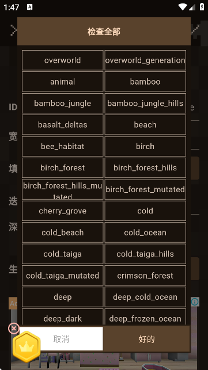Choose birch_forest_hills_mutated tag
208x370 pixels.
click(63, 189)
